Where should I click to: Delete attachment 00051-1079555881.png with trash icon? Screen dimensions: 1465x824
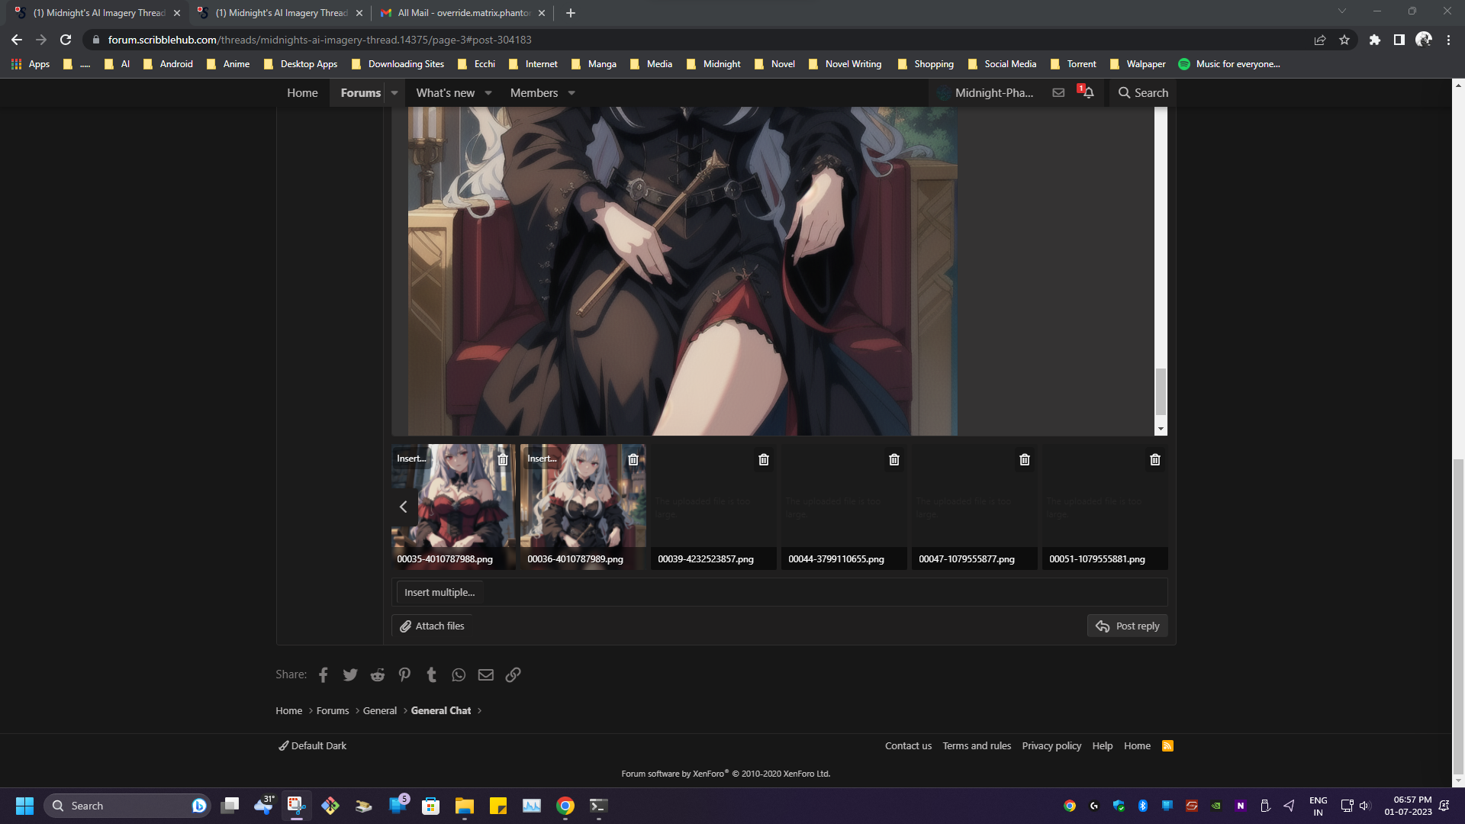pos(1154,459)
